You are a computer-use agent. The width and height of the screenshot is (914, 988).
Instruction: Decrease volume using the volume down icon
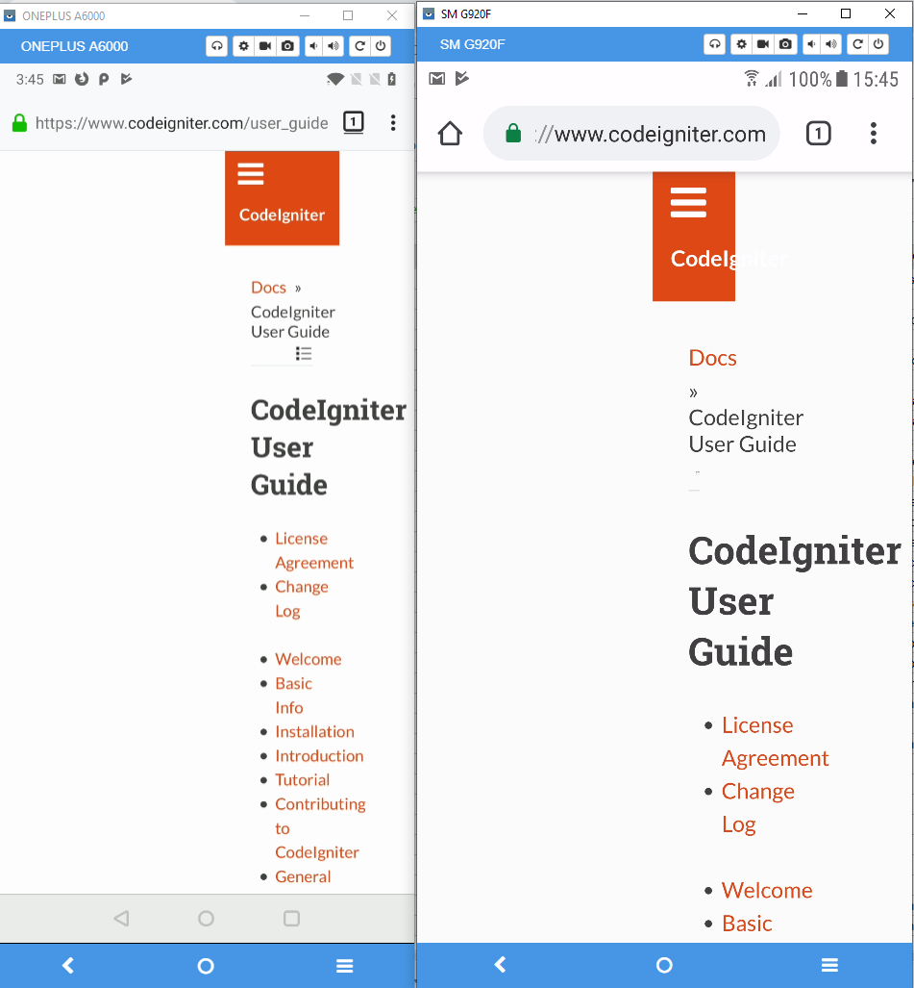click(x=312, y=46)
